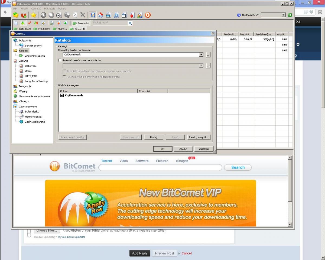Click the green arrow downloading filter icon
The height and width of the screenshot is (260, 325).
click(23, 23)
